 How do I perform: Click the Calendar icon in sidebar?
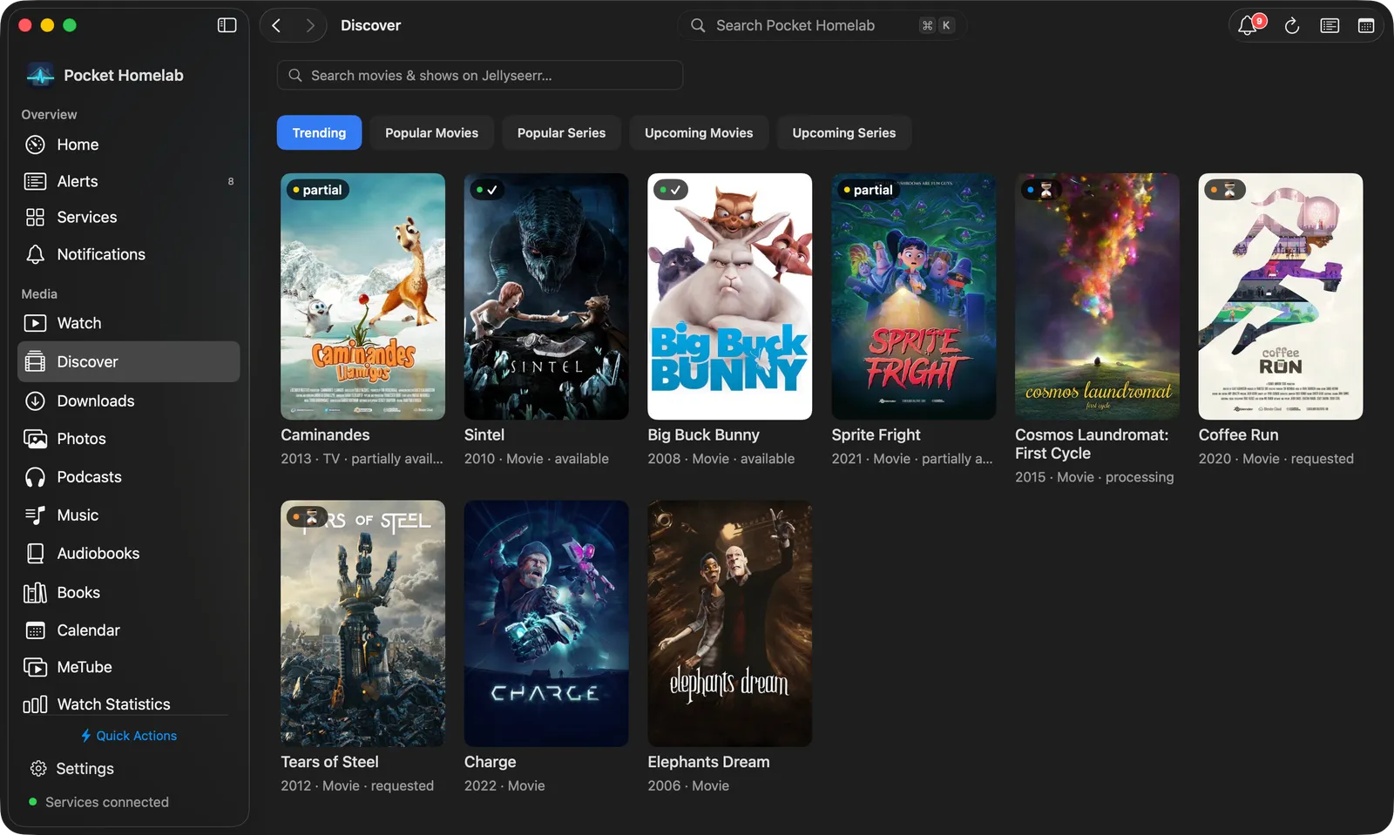pyautogui.click(x=35, y=630)
